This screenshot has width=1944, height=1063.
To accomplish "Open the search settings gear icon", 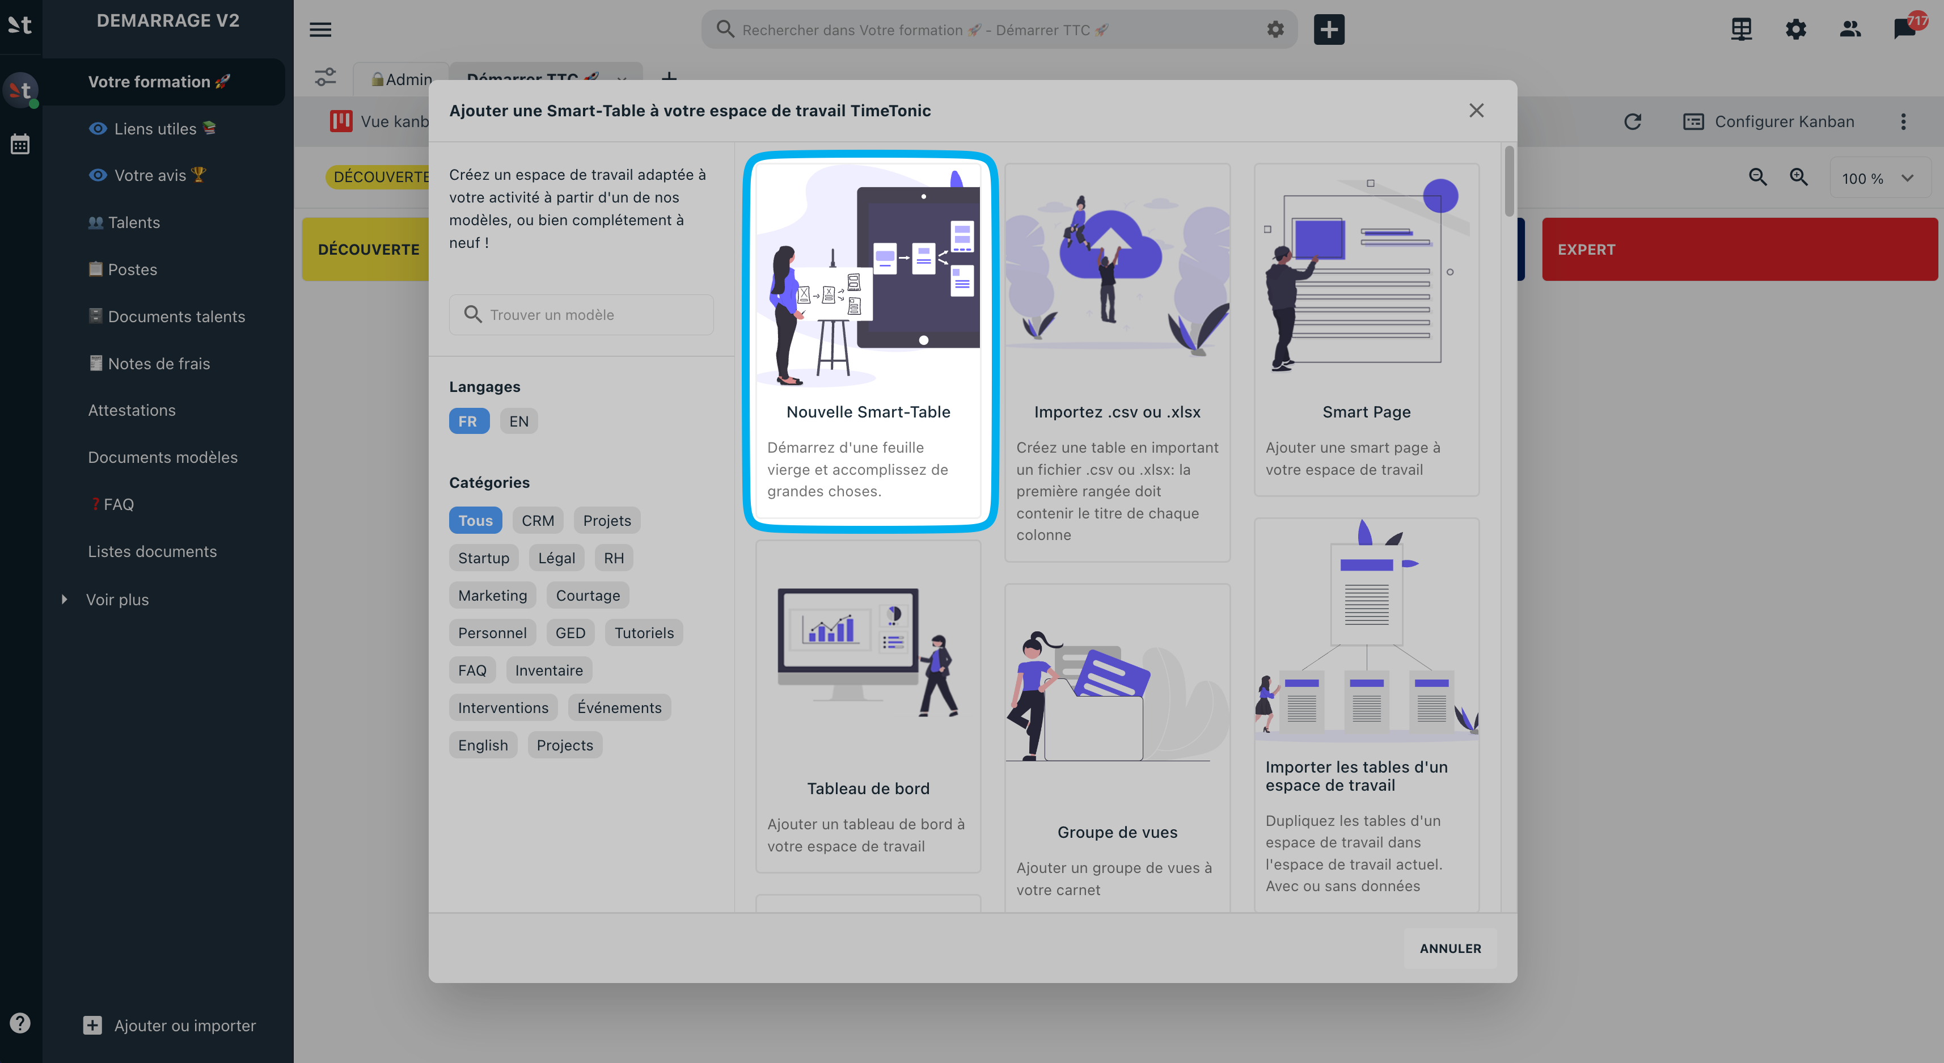I will coord(1275,29).
